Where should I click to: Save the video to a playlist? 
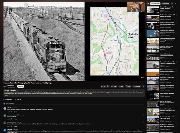[x=128, y=86]
